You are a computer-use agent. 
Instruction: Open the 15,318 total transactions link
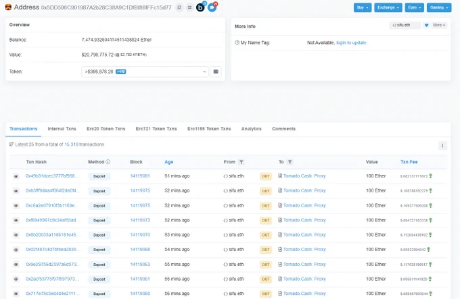(71, 144)
